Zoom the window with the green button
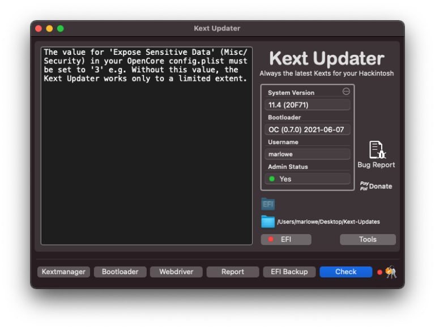 pyautogui.click(x=61, y=28)
